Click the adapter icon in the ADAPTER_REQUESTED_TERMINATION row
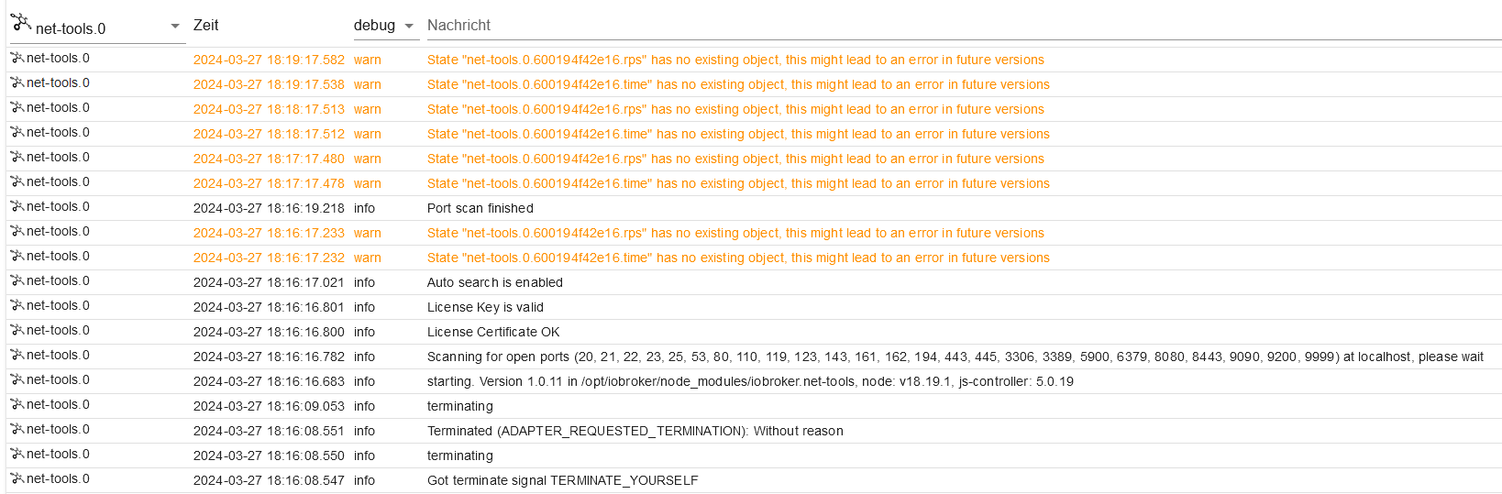 pos(17,429)
